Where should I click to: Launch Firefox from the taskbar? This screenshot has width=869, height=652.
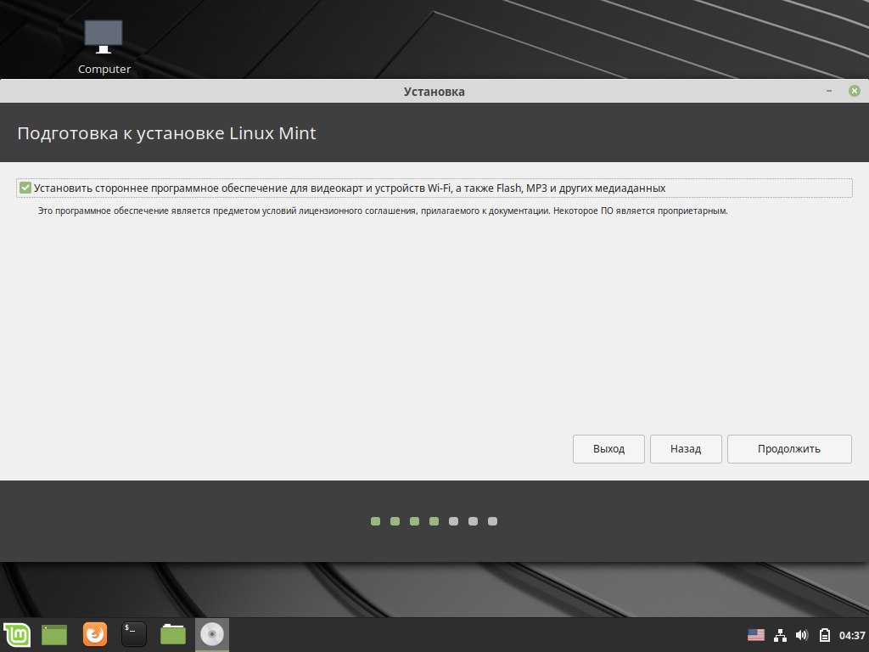tap(94, 634)
